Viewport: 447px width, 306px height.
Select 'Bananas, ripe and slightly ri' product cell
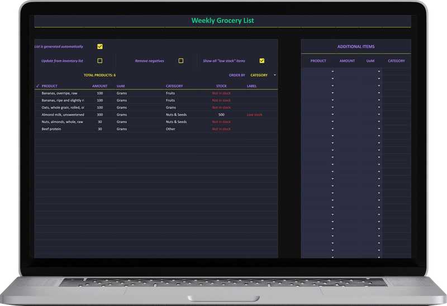[63, 101]
